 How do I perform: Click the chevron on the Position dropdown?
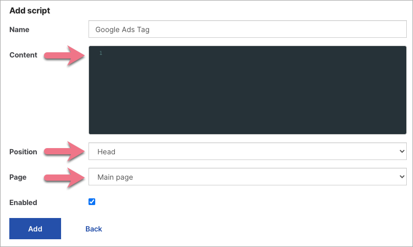[x=402, y=152]
